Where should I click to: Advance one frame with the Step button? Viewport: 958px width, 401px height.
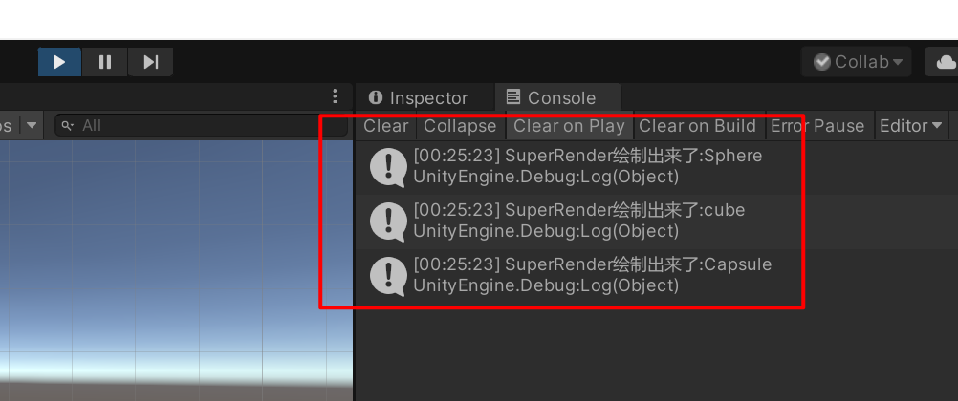click(x=150, y=62)
